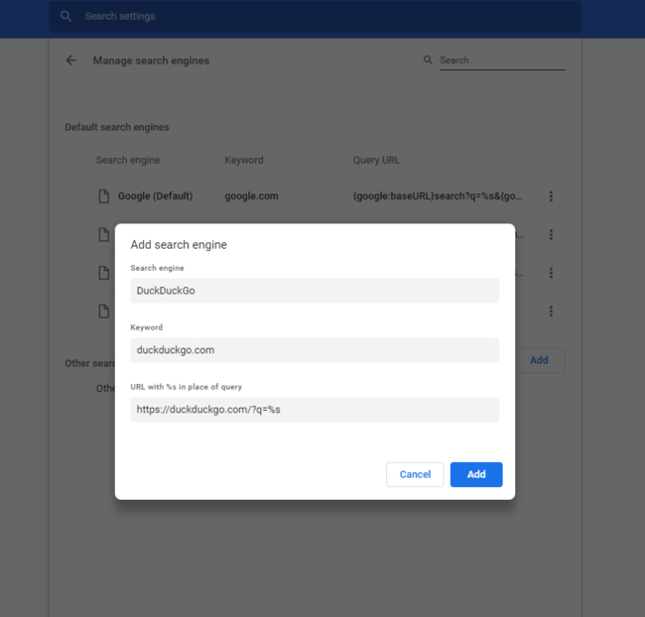
Task: Click the Keyword field containing duckduckgo.com
Action: click(315, 350)
